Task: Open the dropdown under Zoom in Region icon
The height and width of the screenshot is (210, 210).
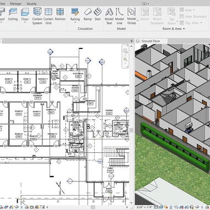Action: [125, 63]
